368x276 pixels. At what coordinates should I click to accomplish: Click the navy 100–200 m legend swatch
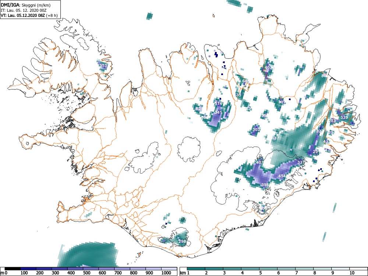(28, 269)
